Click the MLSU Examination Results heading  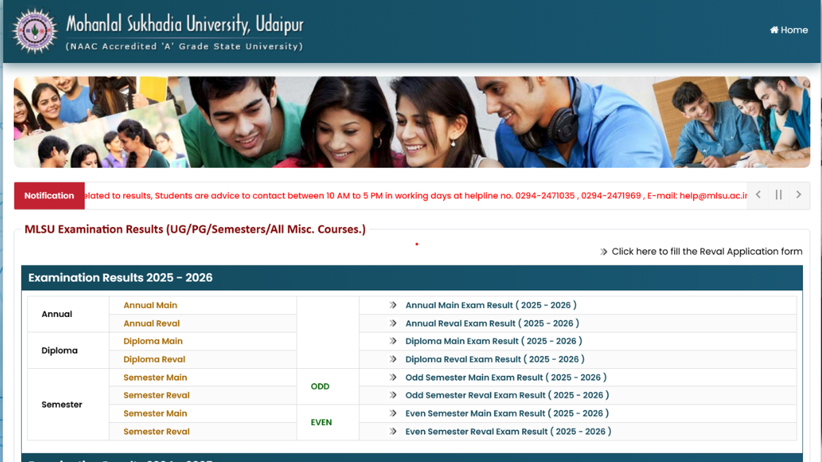pos(195,229)
